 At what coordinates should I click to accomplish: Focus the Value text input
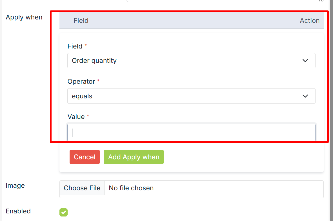click(191, 132)
